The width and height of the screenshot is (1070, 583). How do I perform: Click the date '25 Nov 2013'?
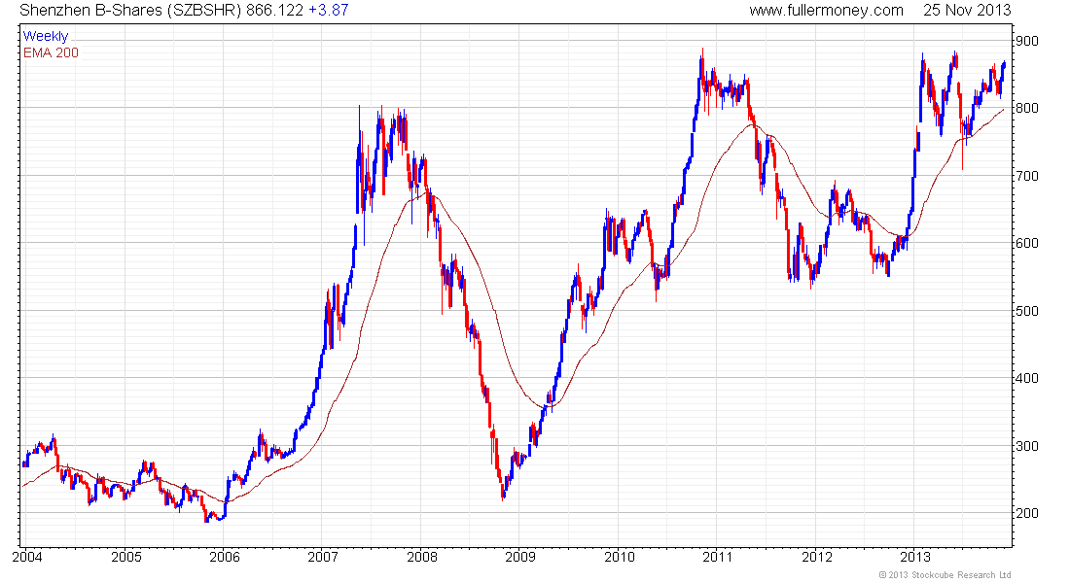[x=967, y=11]
